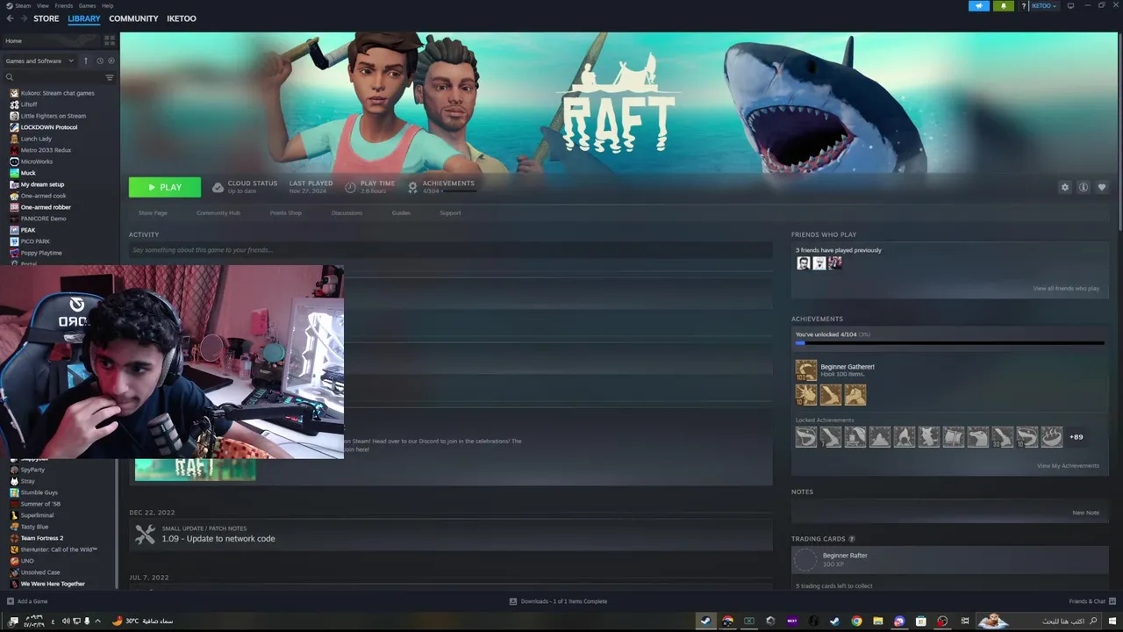Switch library to collections grid view

[110, 40]
